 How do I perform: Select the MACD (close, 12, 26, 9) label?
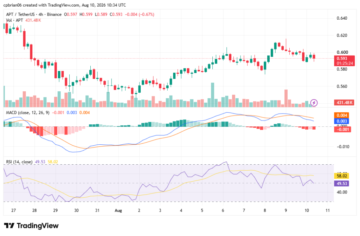click(x=27, y=113)
